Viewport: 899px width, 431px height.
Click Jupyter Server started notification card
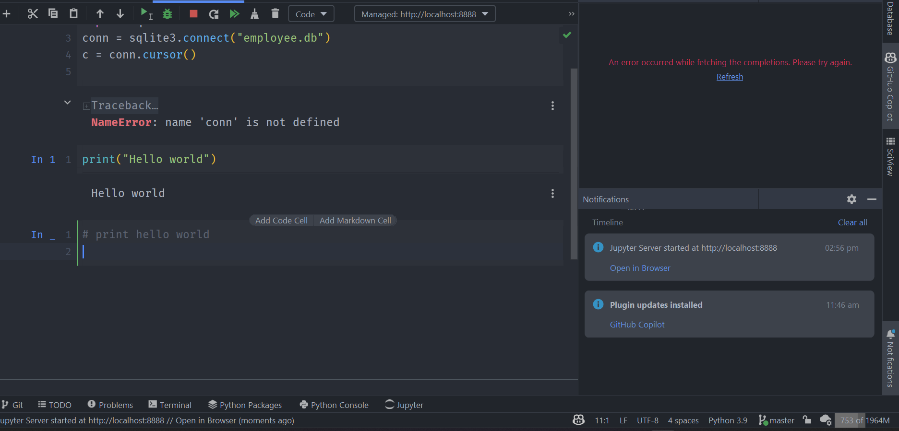[x=729, y=257]
